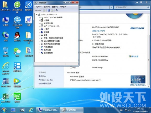The image size is (151, 113).
Task: Switch to 控制面板 taskbar button
Action: tap(48, 110)
